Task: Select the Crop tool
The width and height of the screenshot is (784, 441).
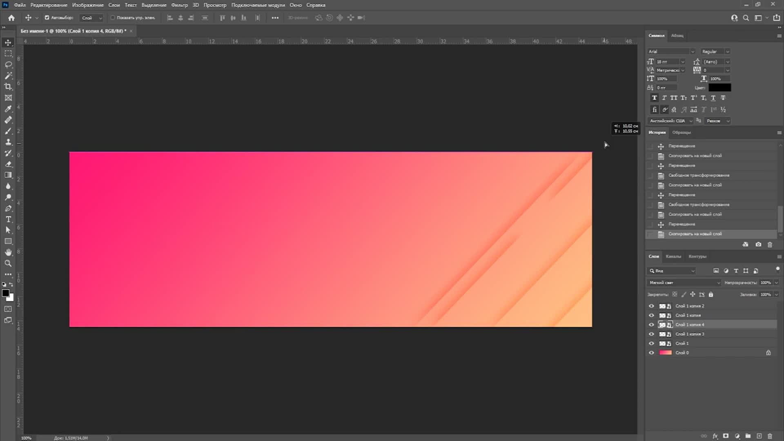Action: (8, 87)
